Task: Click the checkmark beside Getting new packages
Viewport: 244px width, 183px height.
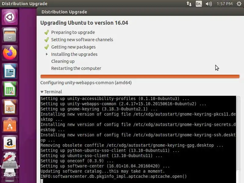Action: [x=47, y=47]
